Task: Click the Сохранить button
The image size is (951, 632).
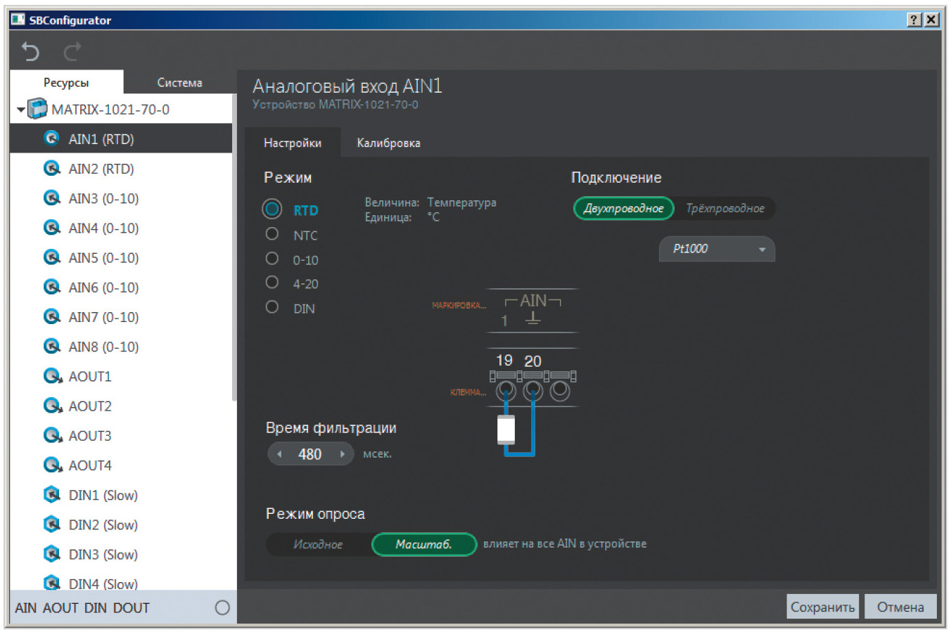Action: tap(822, 607)
